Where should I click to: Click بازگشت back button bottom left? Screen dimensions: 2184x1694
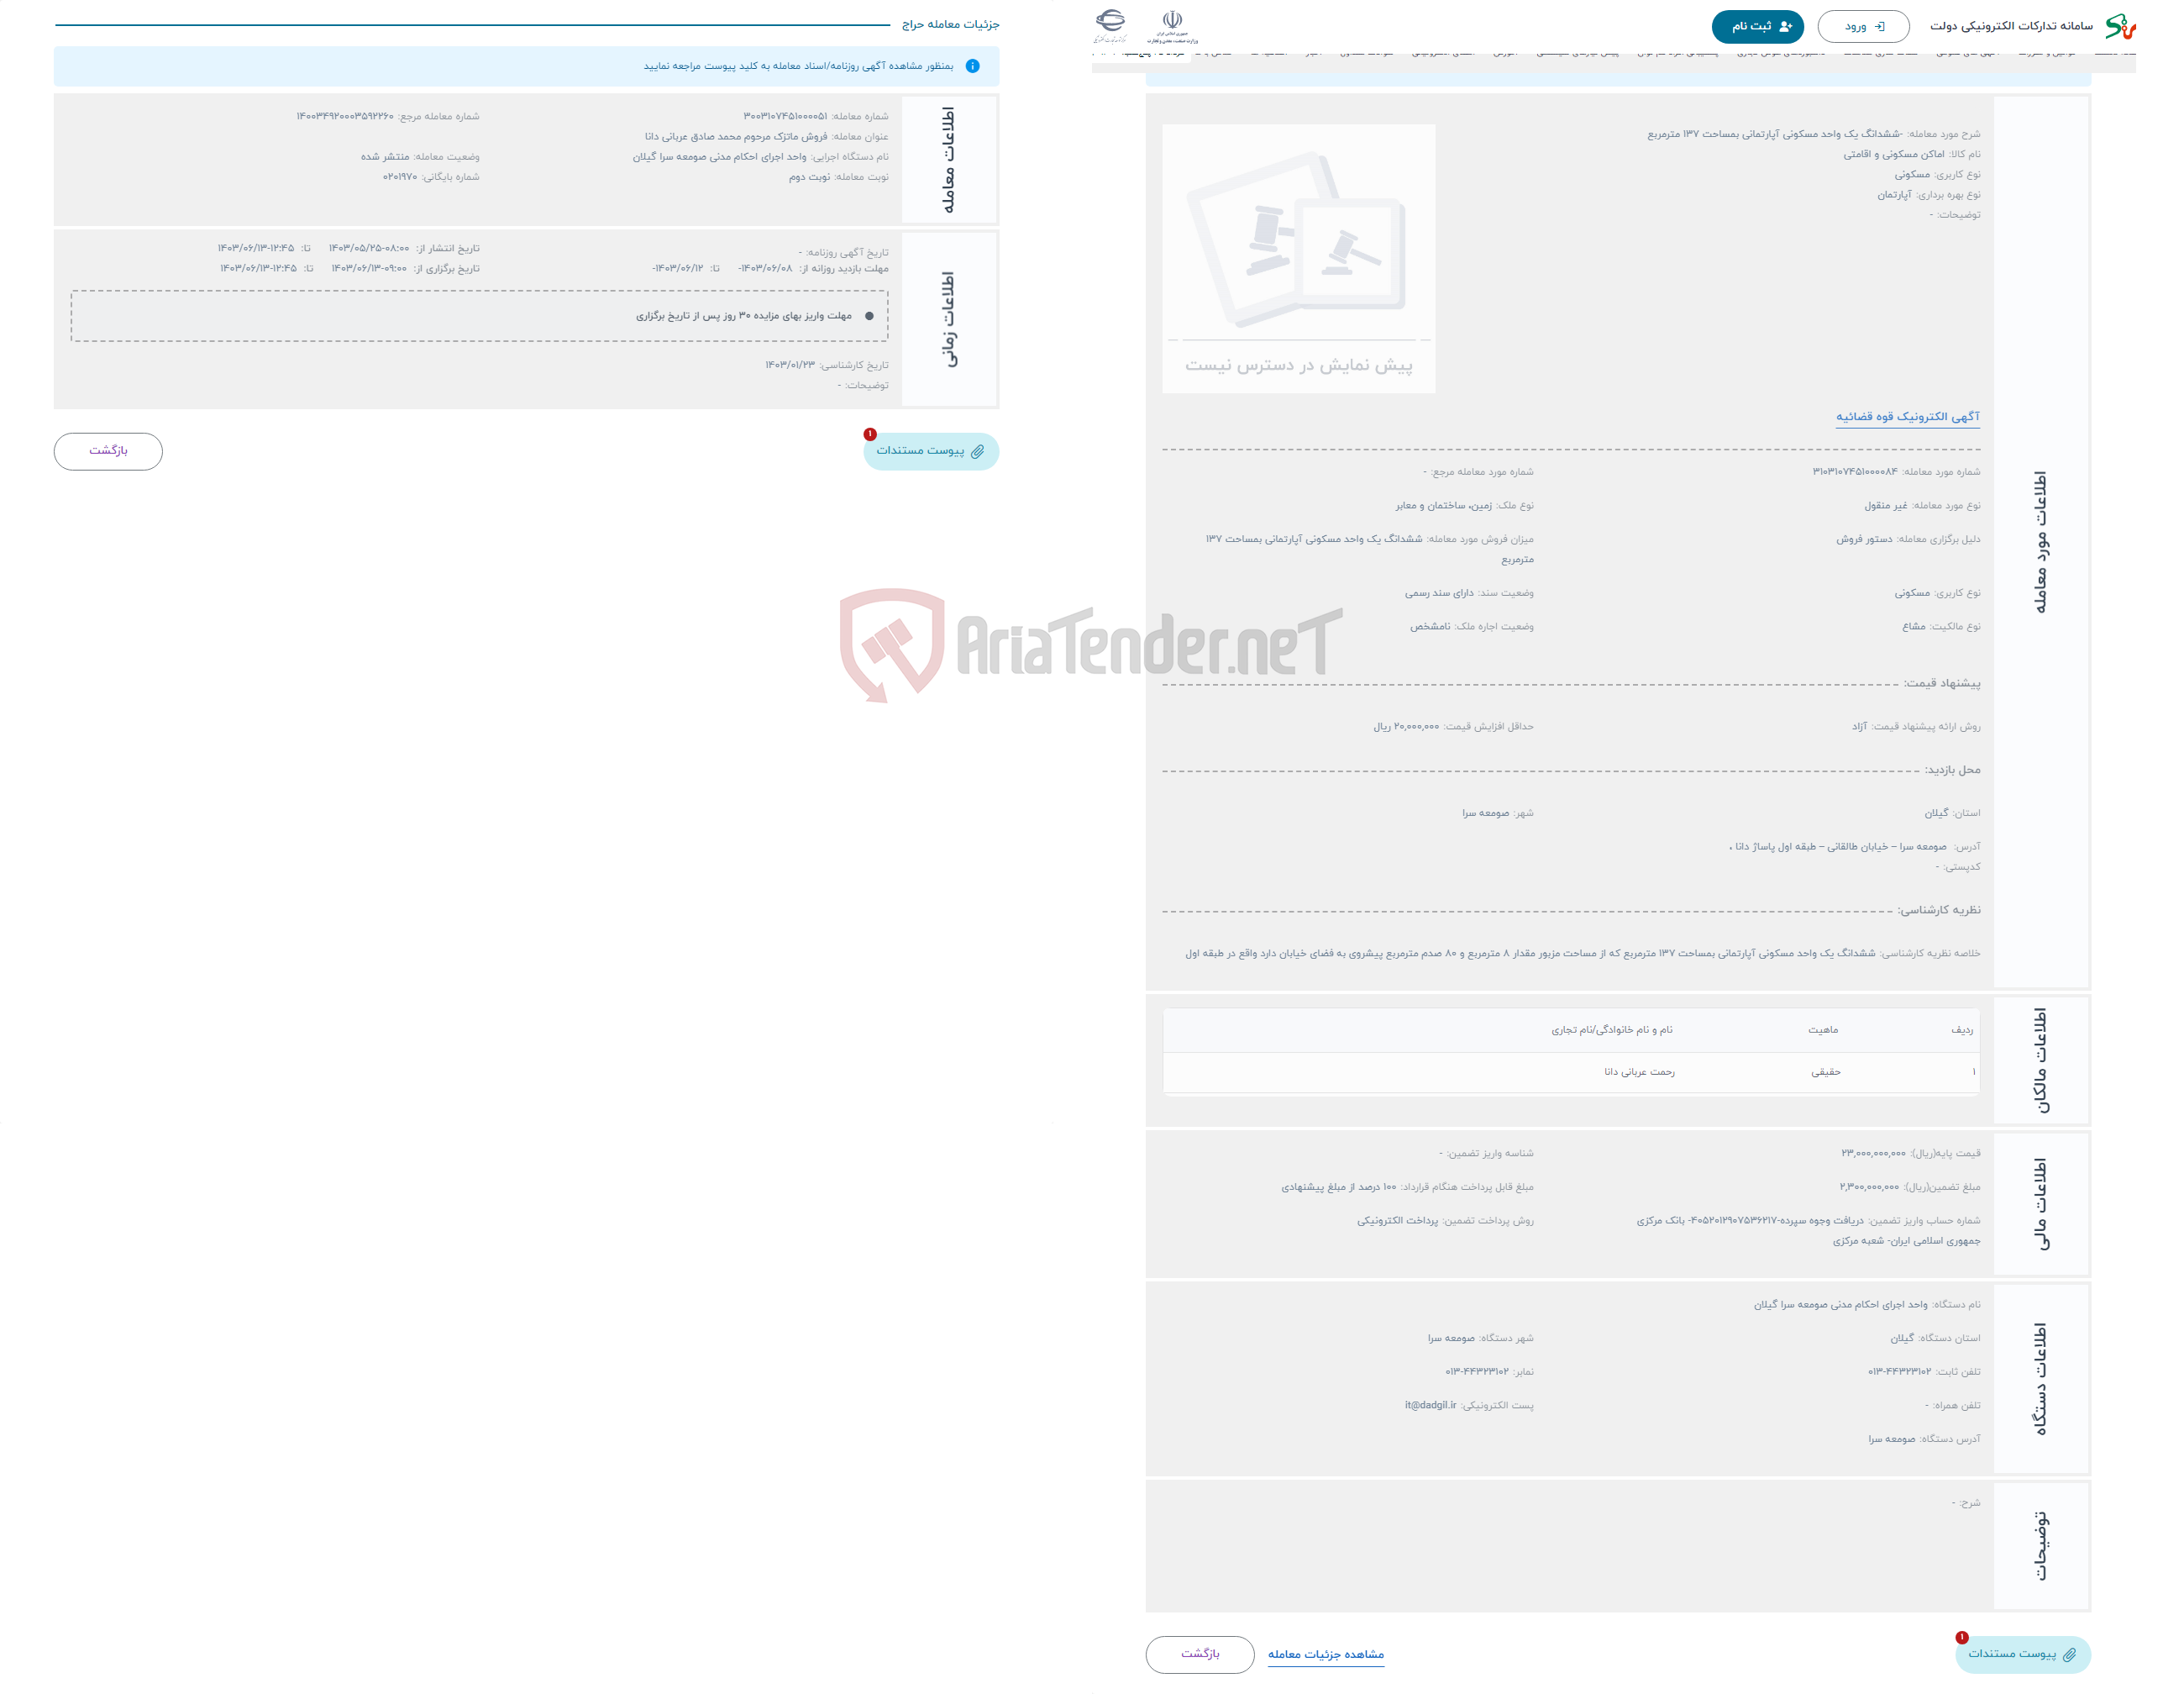108,449
